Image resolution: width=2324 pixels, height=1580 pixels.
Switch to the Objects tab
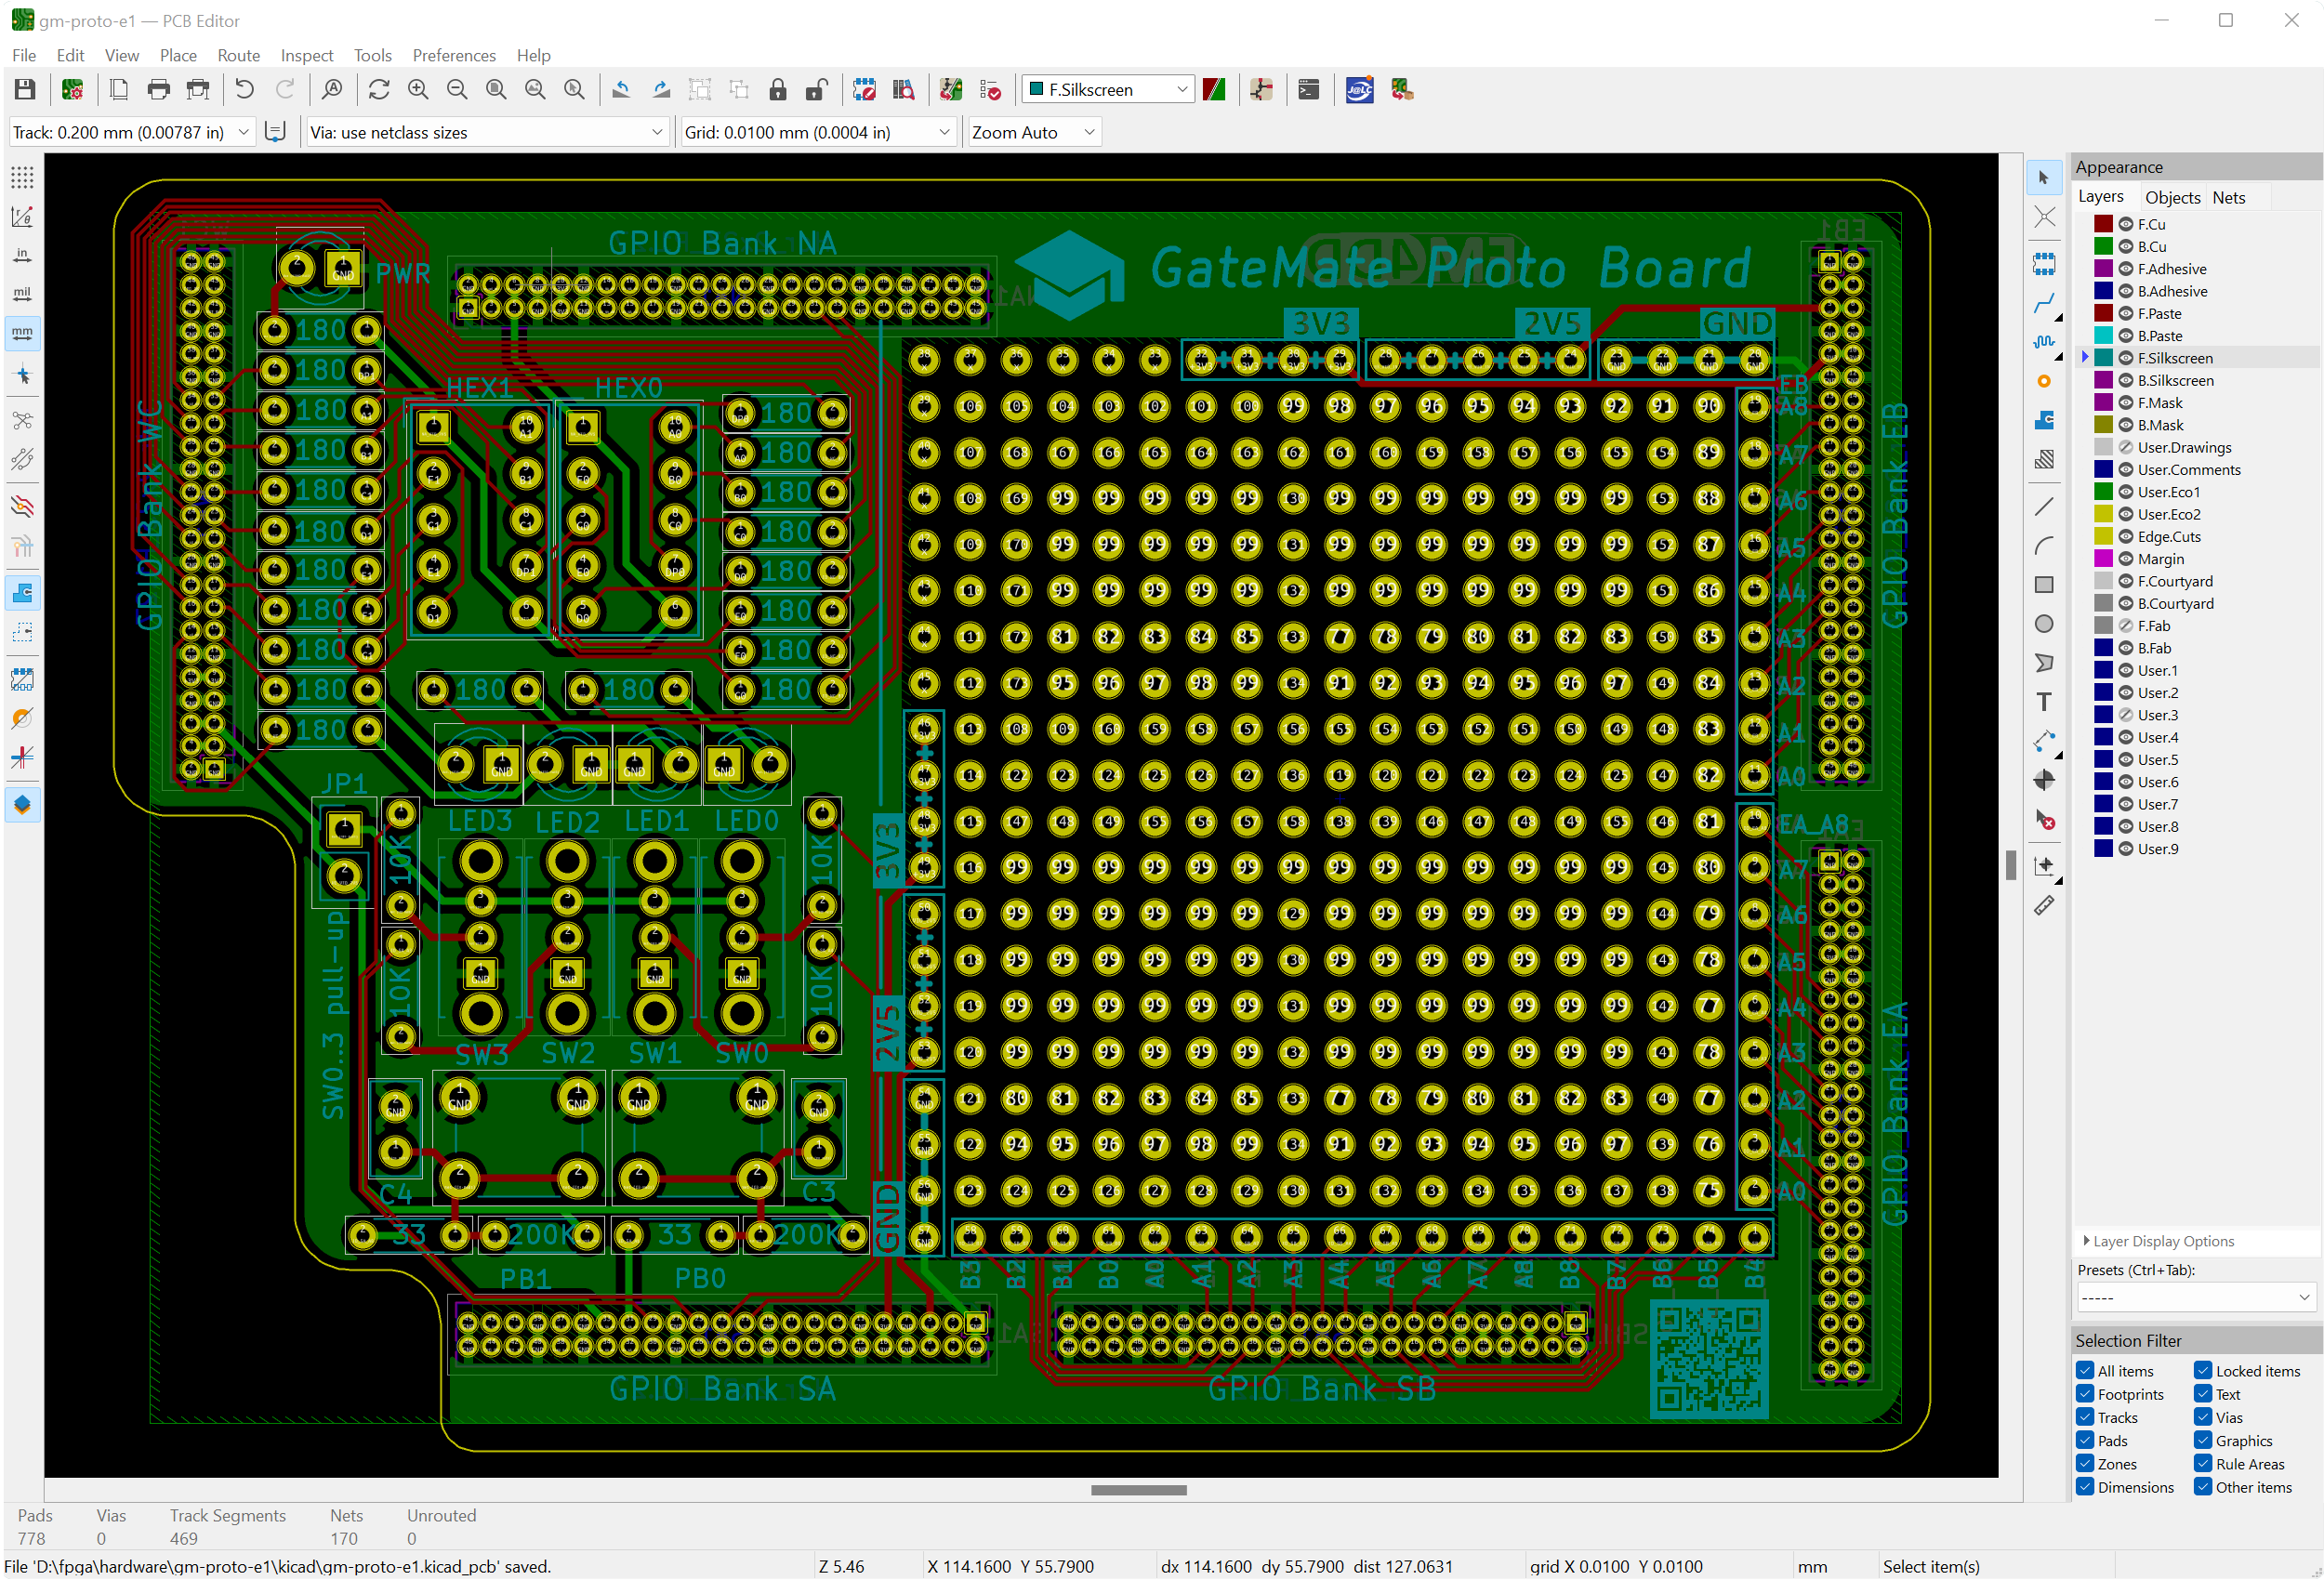2172,197
